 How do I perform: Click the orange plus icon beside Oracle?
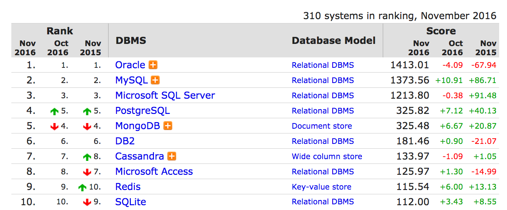click(x=153, y=65)
